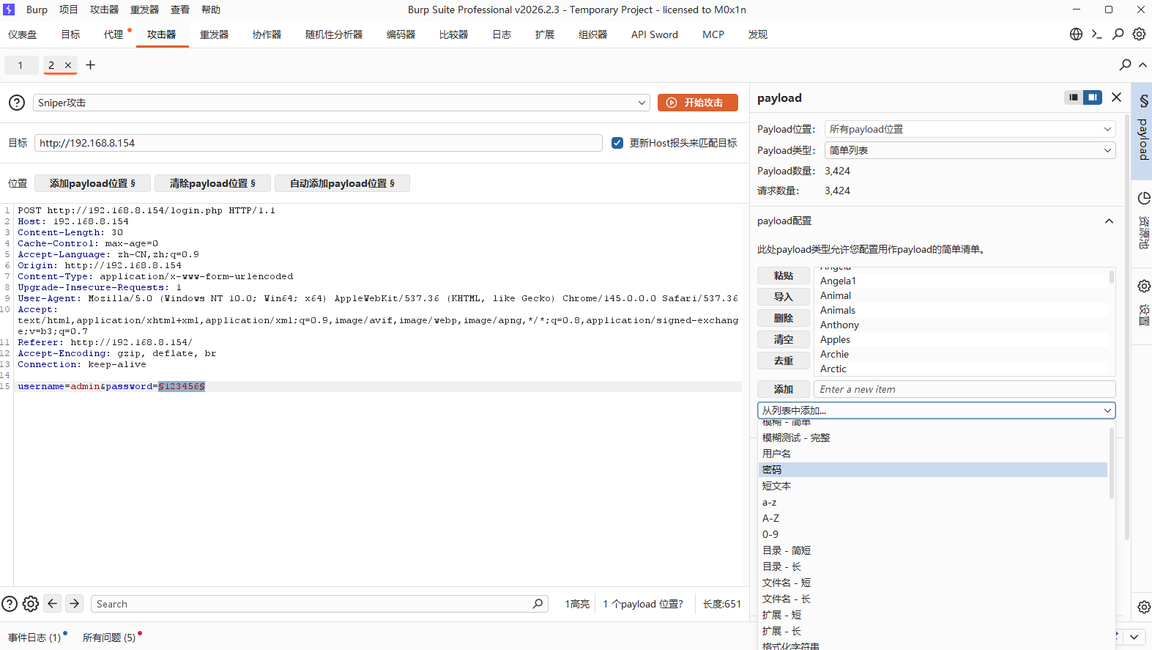Click the request editor settings gear at bottom left
The image size is (1152, 650).
(31, 604)
